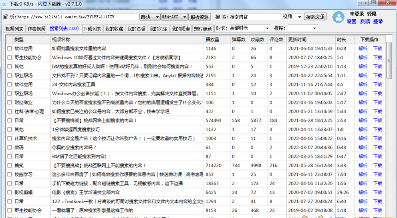The width and height of the screenshot is (397, 218).
Task: Switch to the 下载列表 tab
Action: point(92,29)
